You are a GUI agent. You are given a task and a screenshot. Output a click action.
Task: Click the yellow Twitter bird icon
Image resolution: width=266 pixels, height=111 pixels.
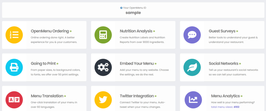103,100
